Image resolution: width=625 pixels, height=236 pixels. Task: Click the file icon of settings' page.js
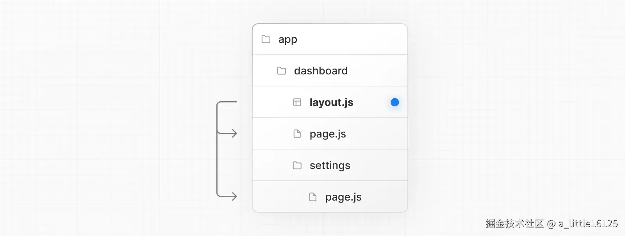(313, 197)
